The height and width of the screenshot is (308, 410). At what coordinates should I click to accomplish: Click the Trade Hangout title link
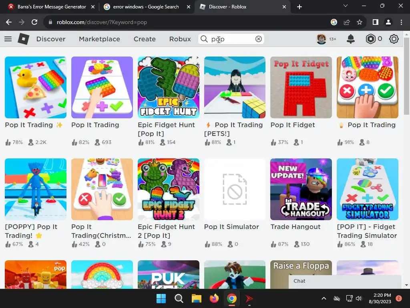(x=295, y=227)
